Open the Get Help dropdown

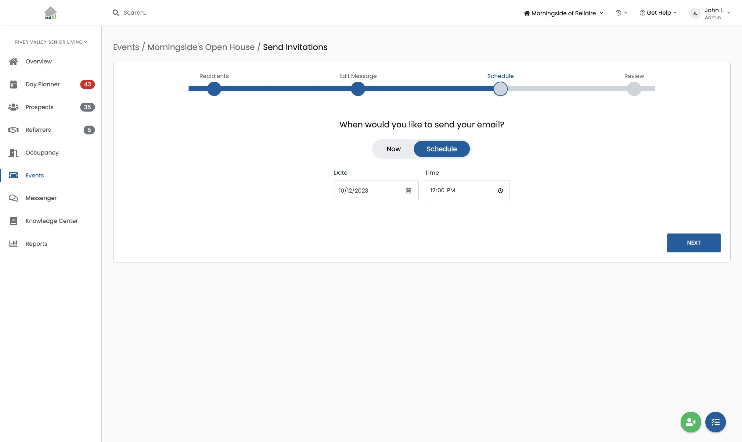pyautogui.click(x=658, y=13)
